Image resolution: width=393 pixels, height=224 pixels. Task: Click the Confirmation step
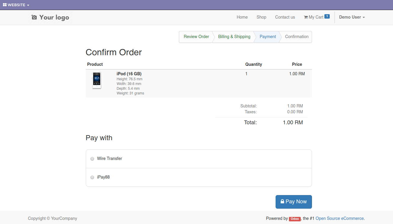coord(297,37)
